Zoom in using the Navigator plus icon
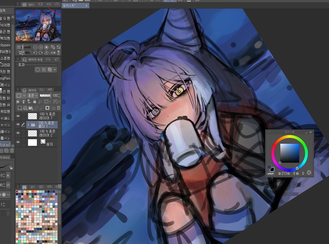Viewport: 329px width, 244px height. coord(41,47)
